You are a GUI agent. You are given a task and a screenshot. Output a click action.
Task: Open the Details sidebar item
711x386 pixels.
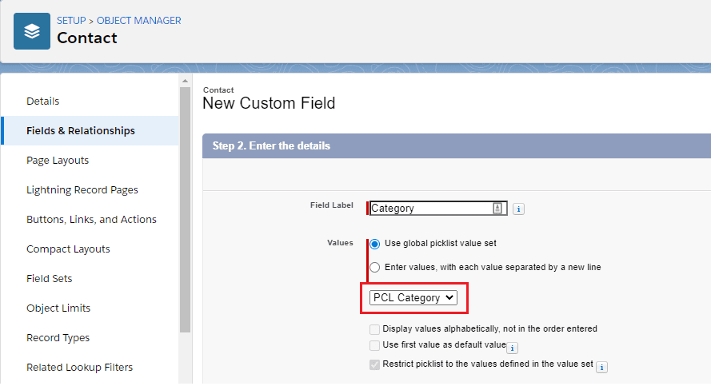click(x=43, y=101)
